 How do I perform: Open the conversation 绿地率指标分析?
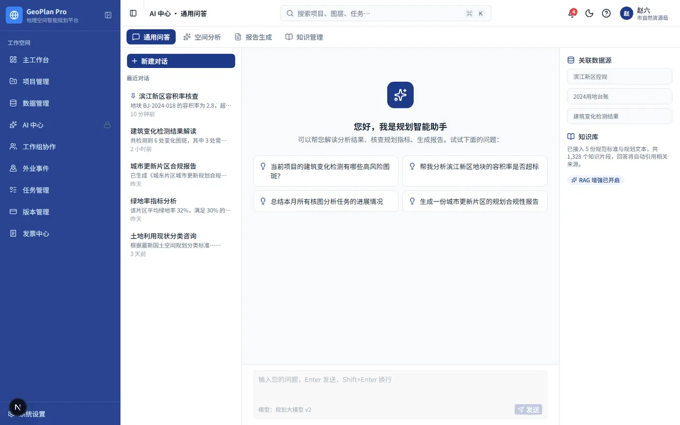point(181,210)
